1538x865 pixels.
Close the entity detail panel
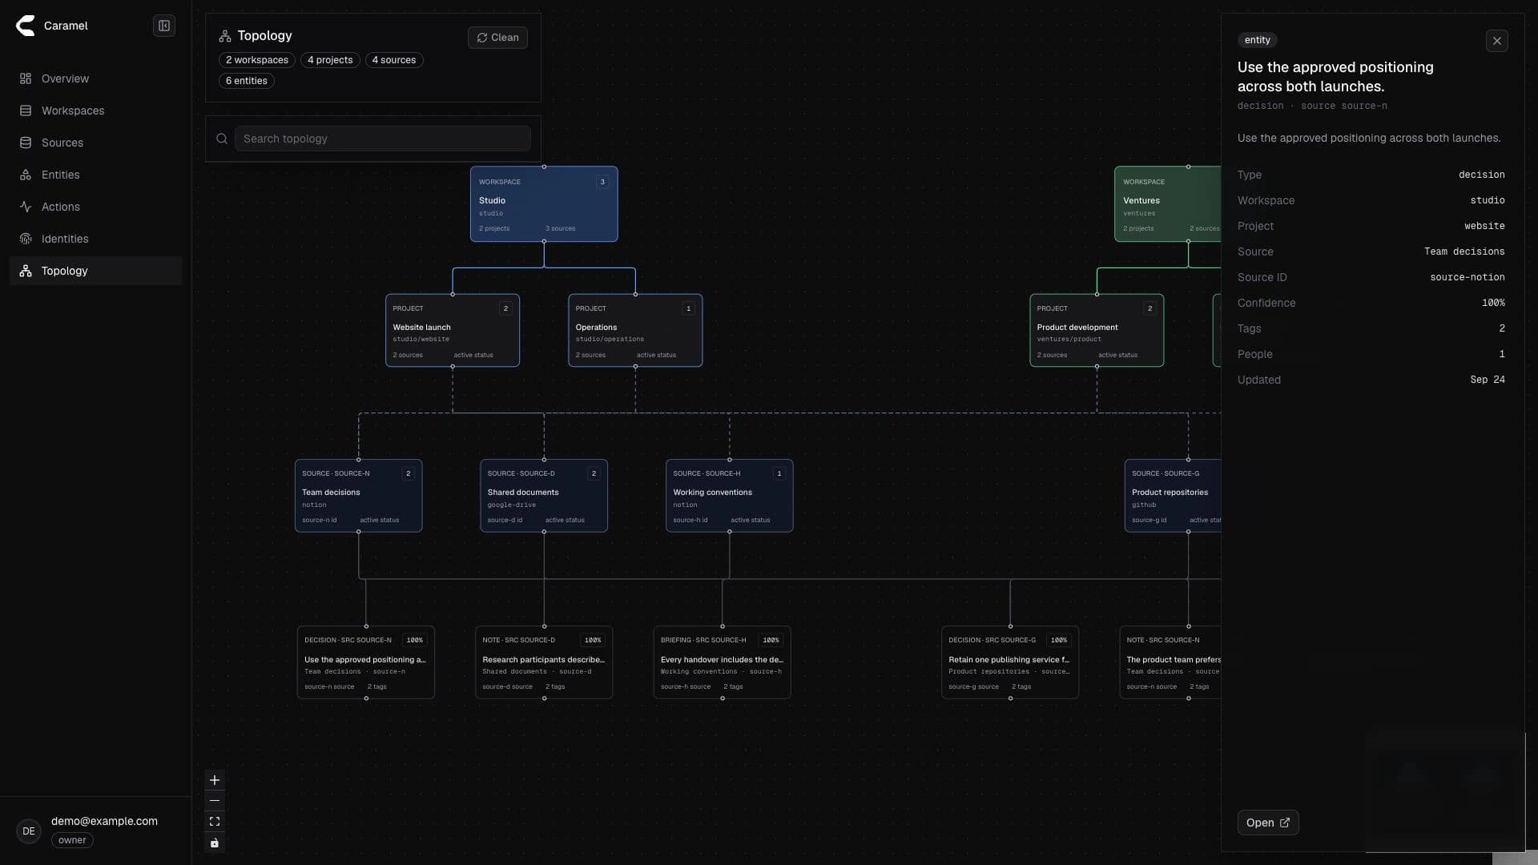tap(1497, 41)
